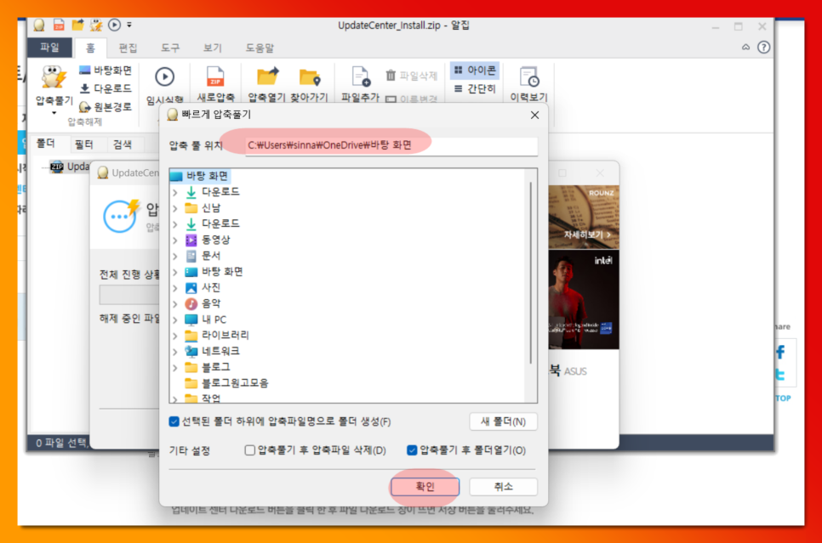Viewport: 822px width, 543px height.
Task: Click the ALZip egg icon in title bar
Action: (39, 25)
